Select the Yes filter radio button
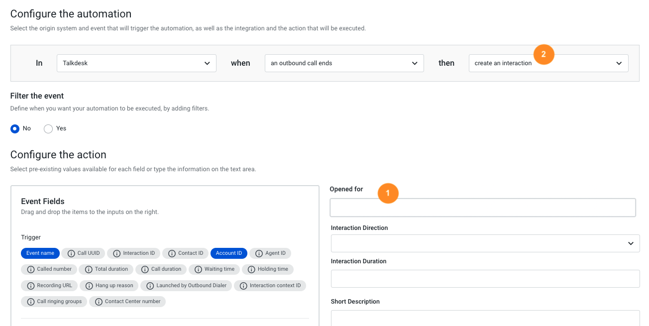Image resolution: width=649 pixels, height=326 pixels. (48, 128)
